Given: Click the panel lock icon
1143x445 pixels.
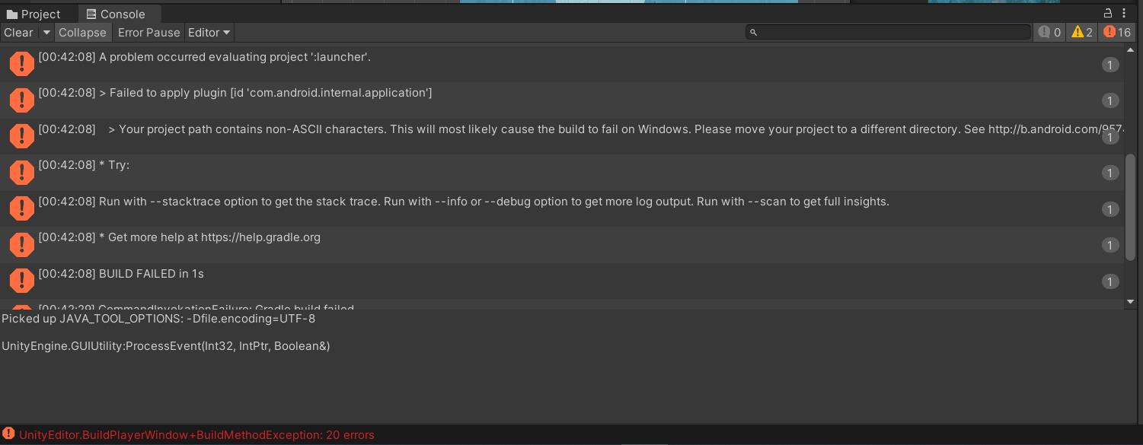Looking at the screenshot, I should pyautogui.click(x=1108, y=13).
